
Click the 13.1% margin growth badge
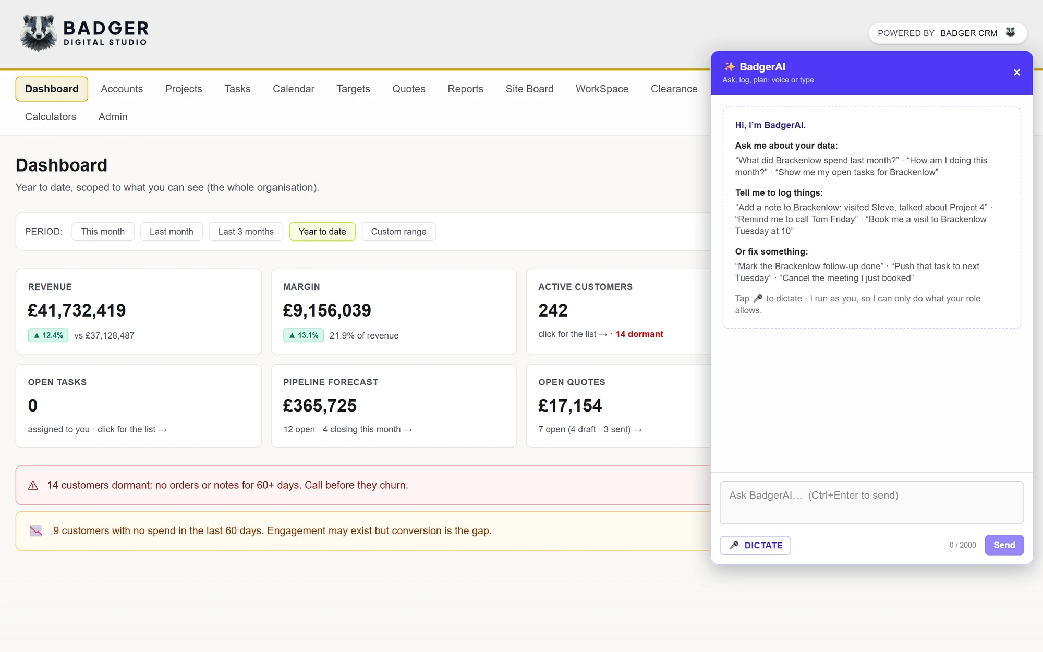pos(303,335)
